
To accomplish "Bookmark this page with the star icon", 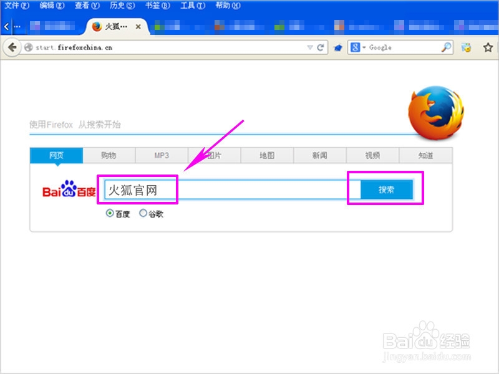I will (488, 48).
